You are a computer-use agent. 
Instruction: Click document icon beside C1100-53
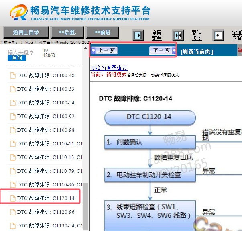tap(13, 89)
